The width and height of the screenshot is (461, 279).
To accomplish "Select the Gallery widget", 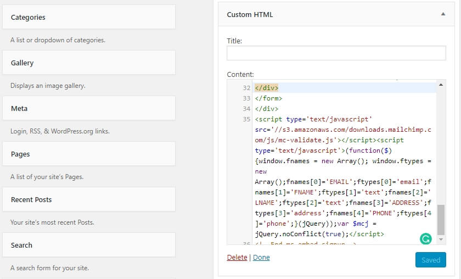I will [x=89, y=63].
